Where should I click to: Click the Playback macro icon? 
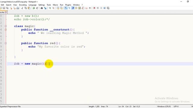pyautogui.click(x=101, y=8)
